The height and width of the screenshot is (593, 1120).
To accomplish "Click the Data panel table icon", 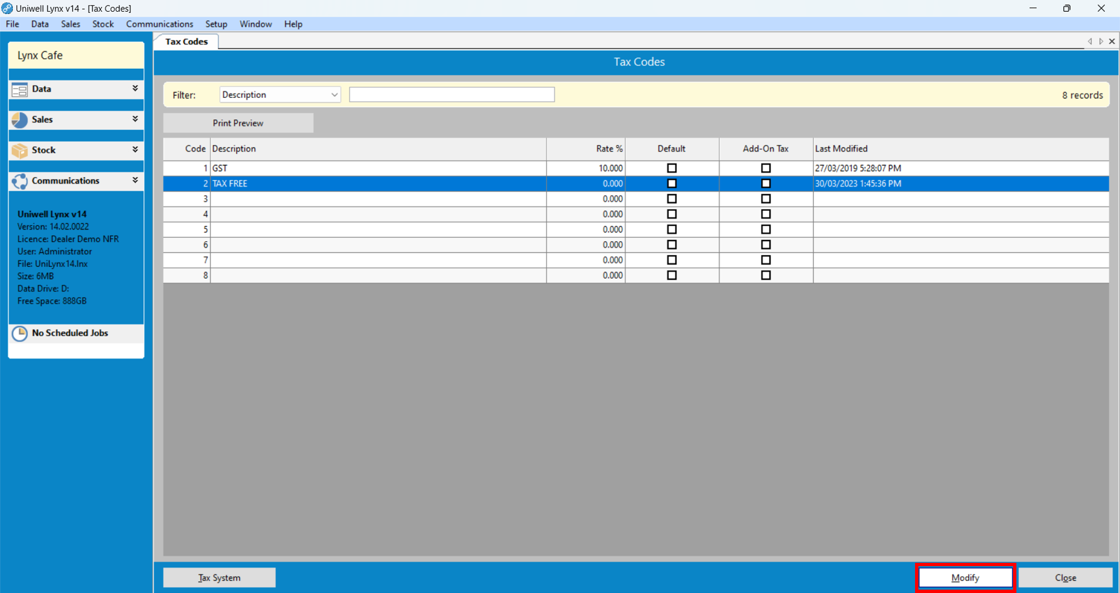I will pos(20,90).
